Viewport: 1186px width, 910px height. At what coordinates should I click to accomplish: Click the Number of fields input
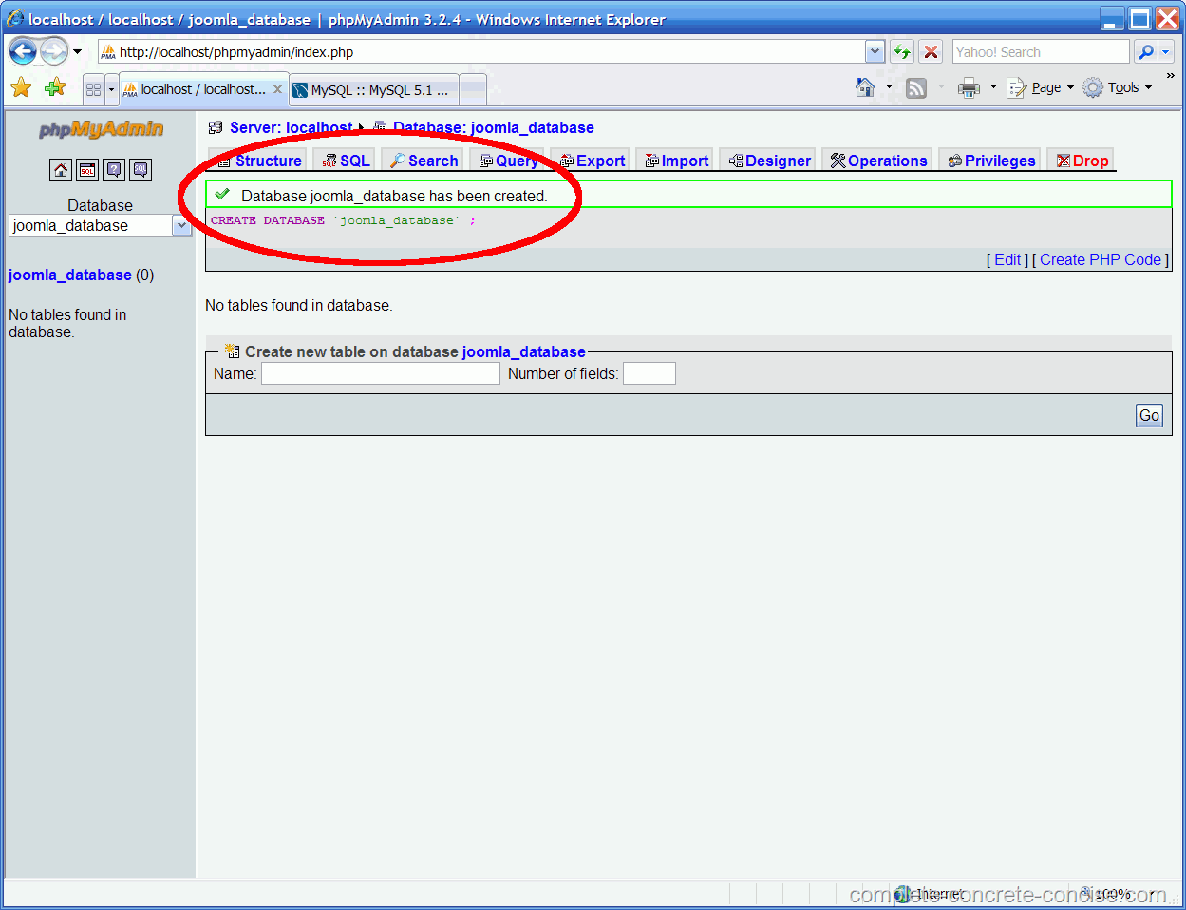pos(649,373)
